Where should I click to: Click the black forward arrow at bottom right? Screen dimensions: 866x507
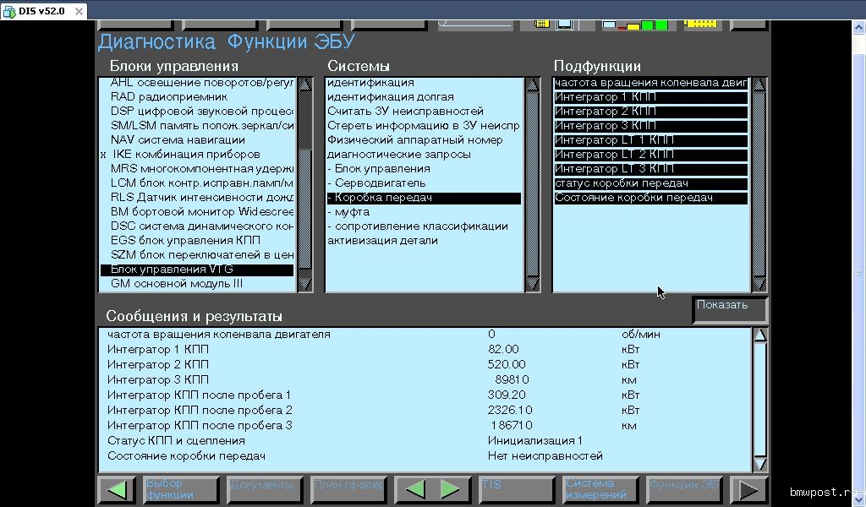748,489
